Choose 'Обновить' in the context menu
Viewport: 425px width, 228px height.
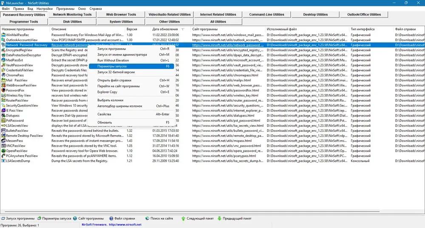(x=131, y=122)
